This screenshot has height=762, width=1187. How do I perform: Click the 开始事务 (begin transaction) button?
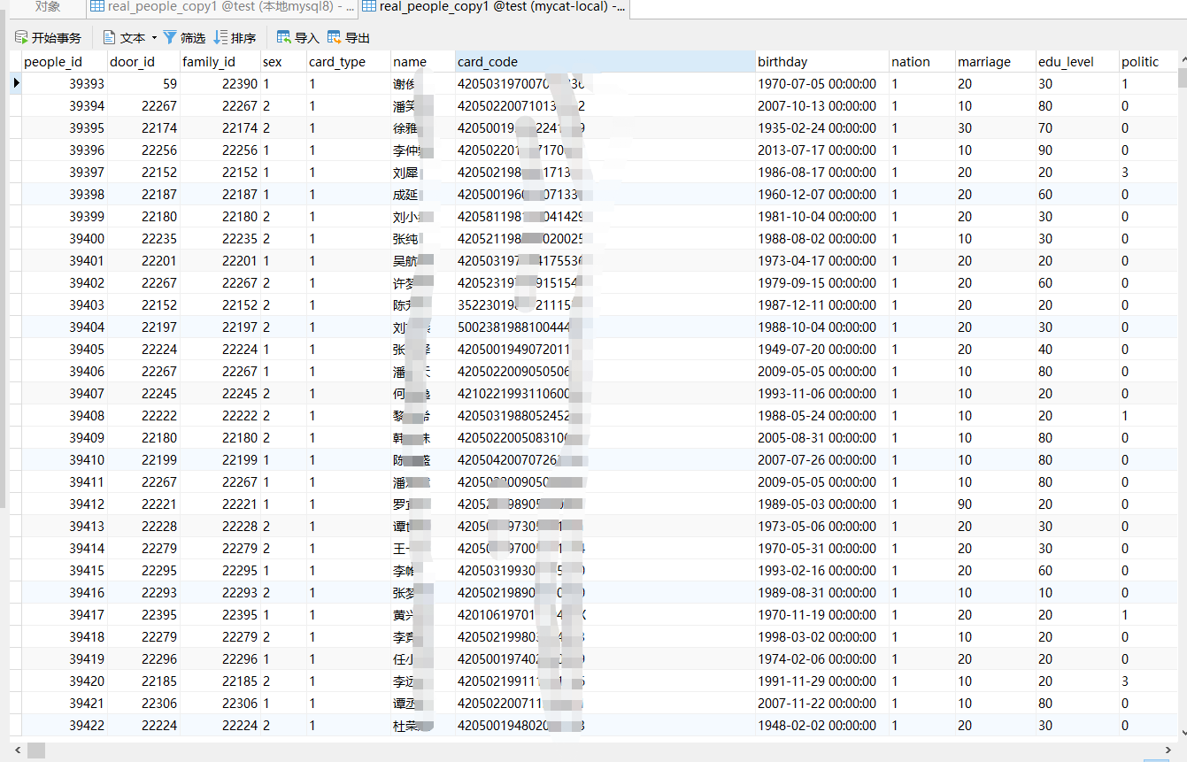[48, 38]
